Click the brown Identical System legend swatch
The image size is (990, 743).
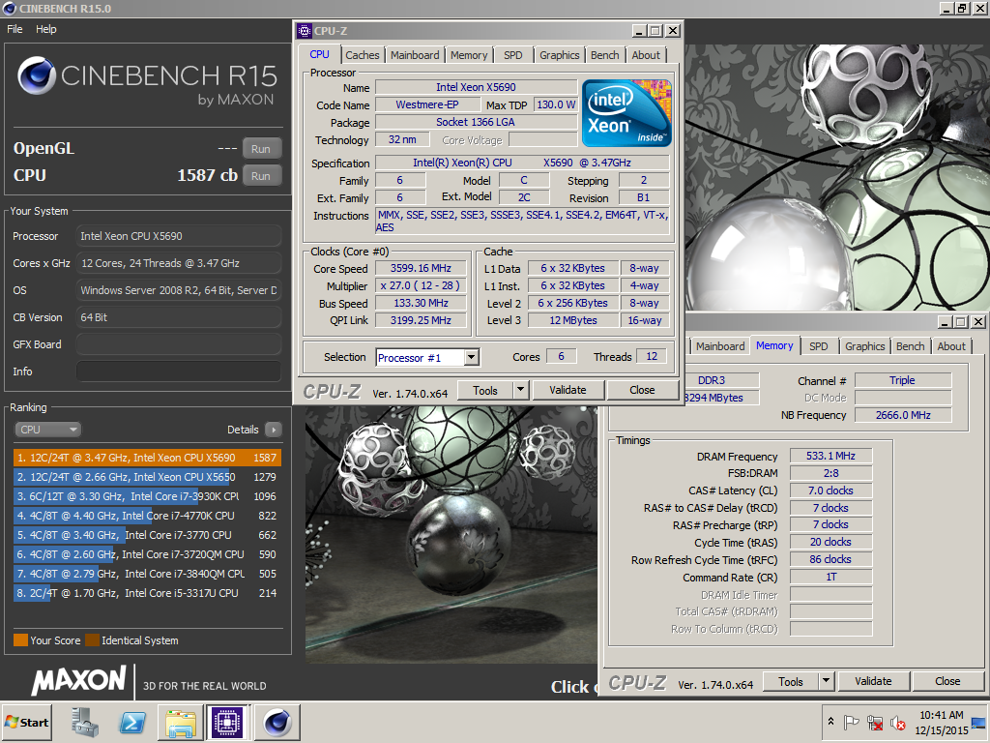pos(92,640)
